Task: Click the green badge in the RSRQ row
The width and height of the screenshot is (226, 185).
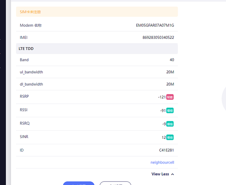Action: (170, 124)
